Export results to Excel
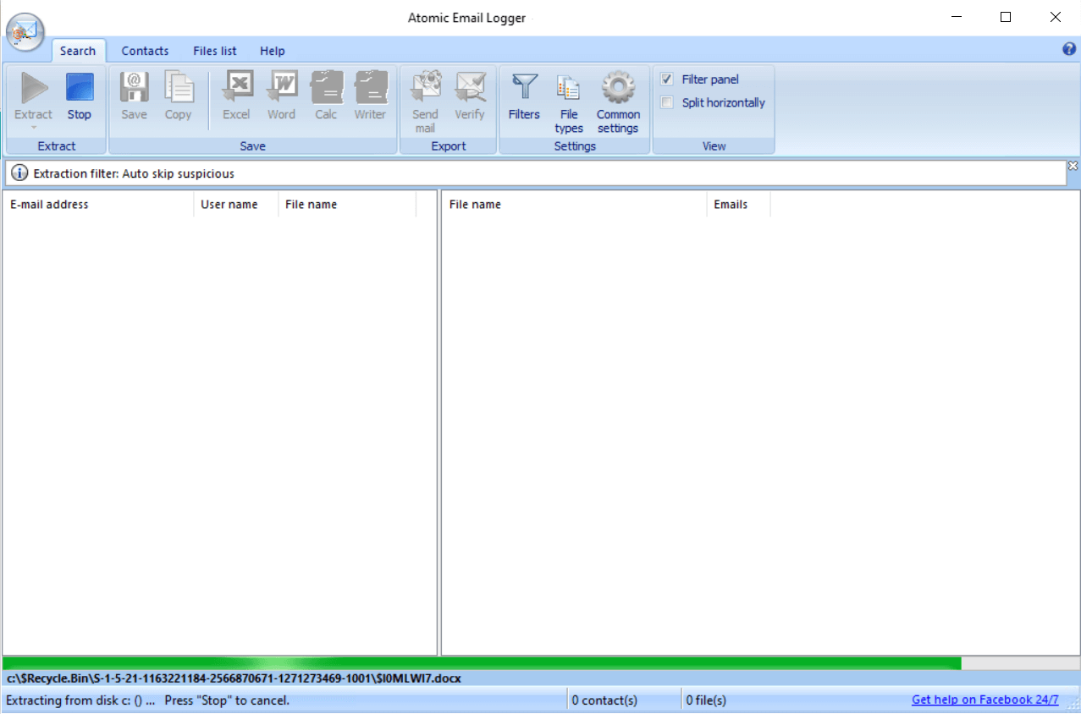The image size is (1081, 714). tap(236, 97)
